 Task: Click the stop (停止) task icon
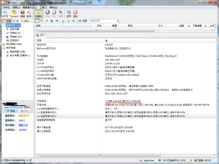[x=54, y=14]
